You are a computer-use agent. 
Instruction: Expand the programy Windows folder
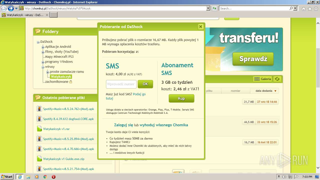coord(43,62)
